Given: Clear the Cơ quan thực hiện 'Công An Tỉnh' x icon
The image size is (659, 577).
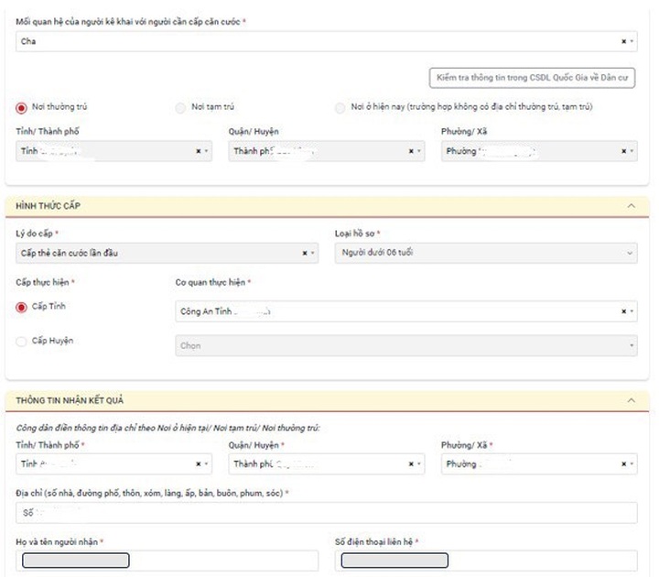Looking at the screenshot, I should [x=623, y=311].
